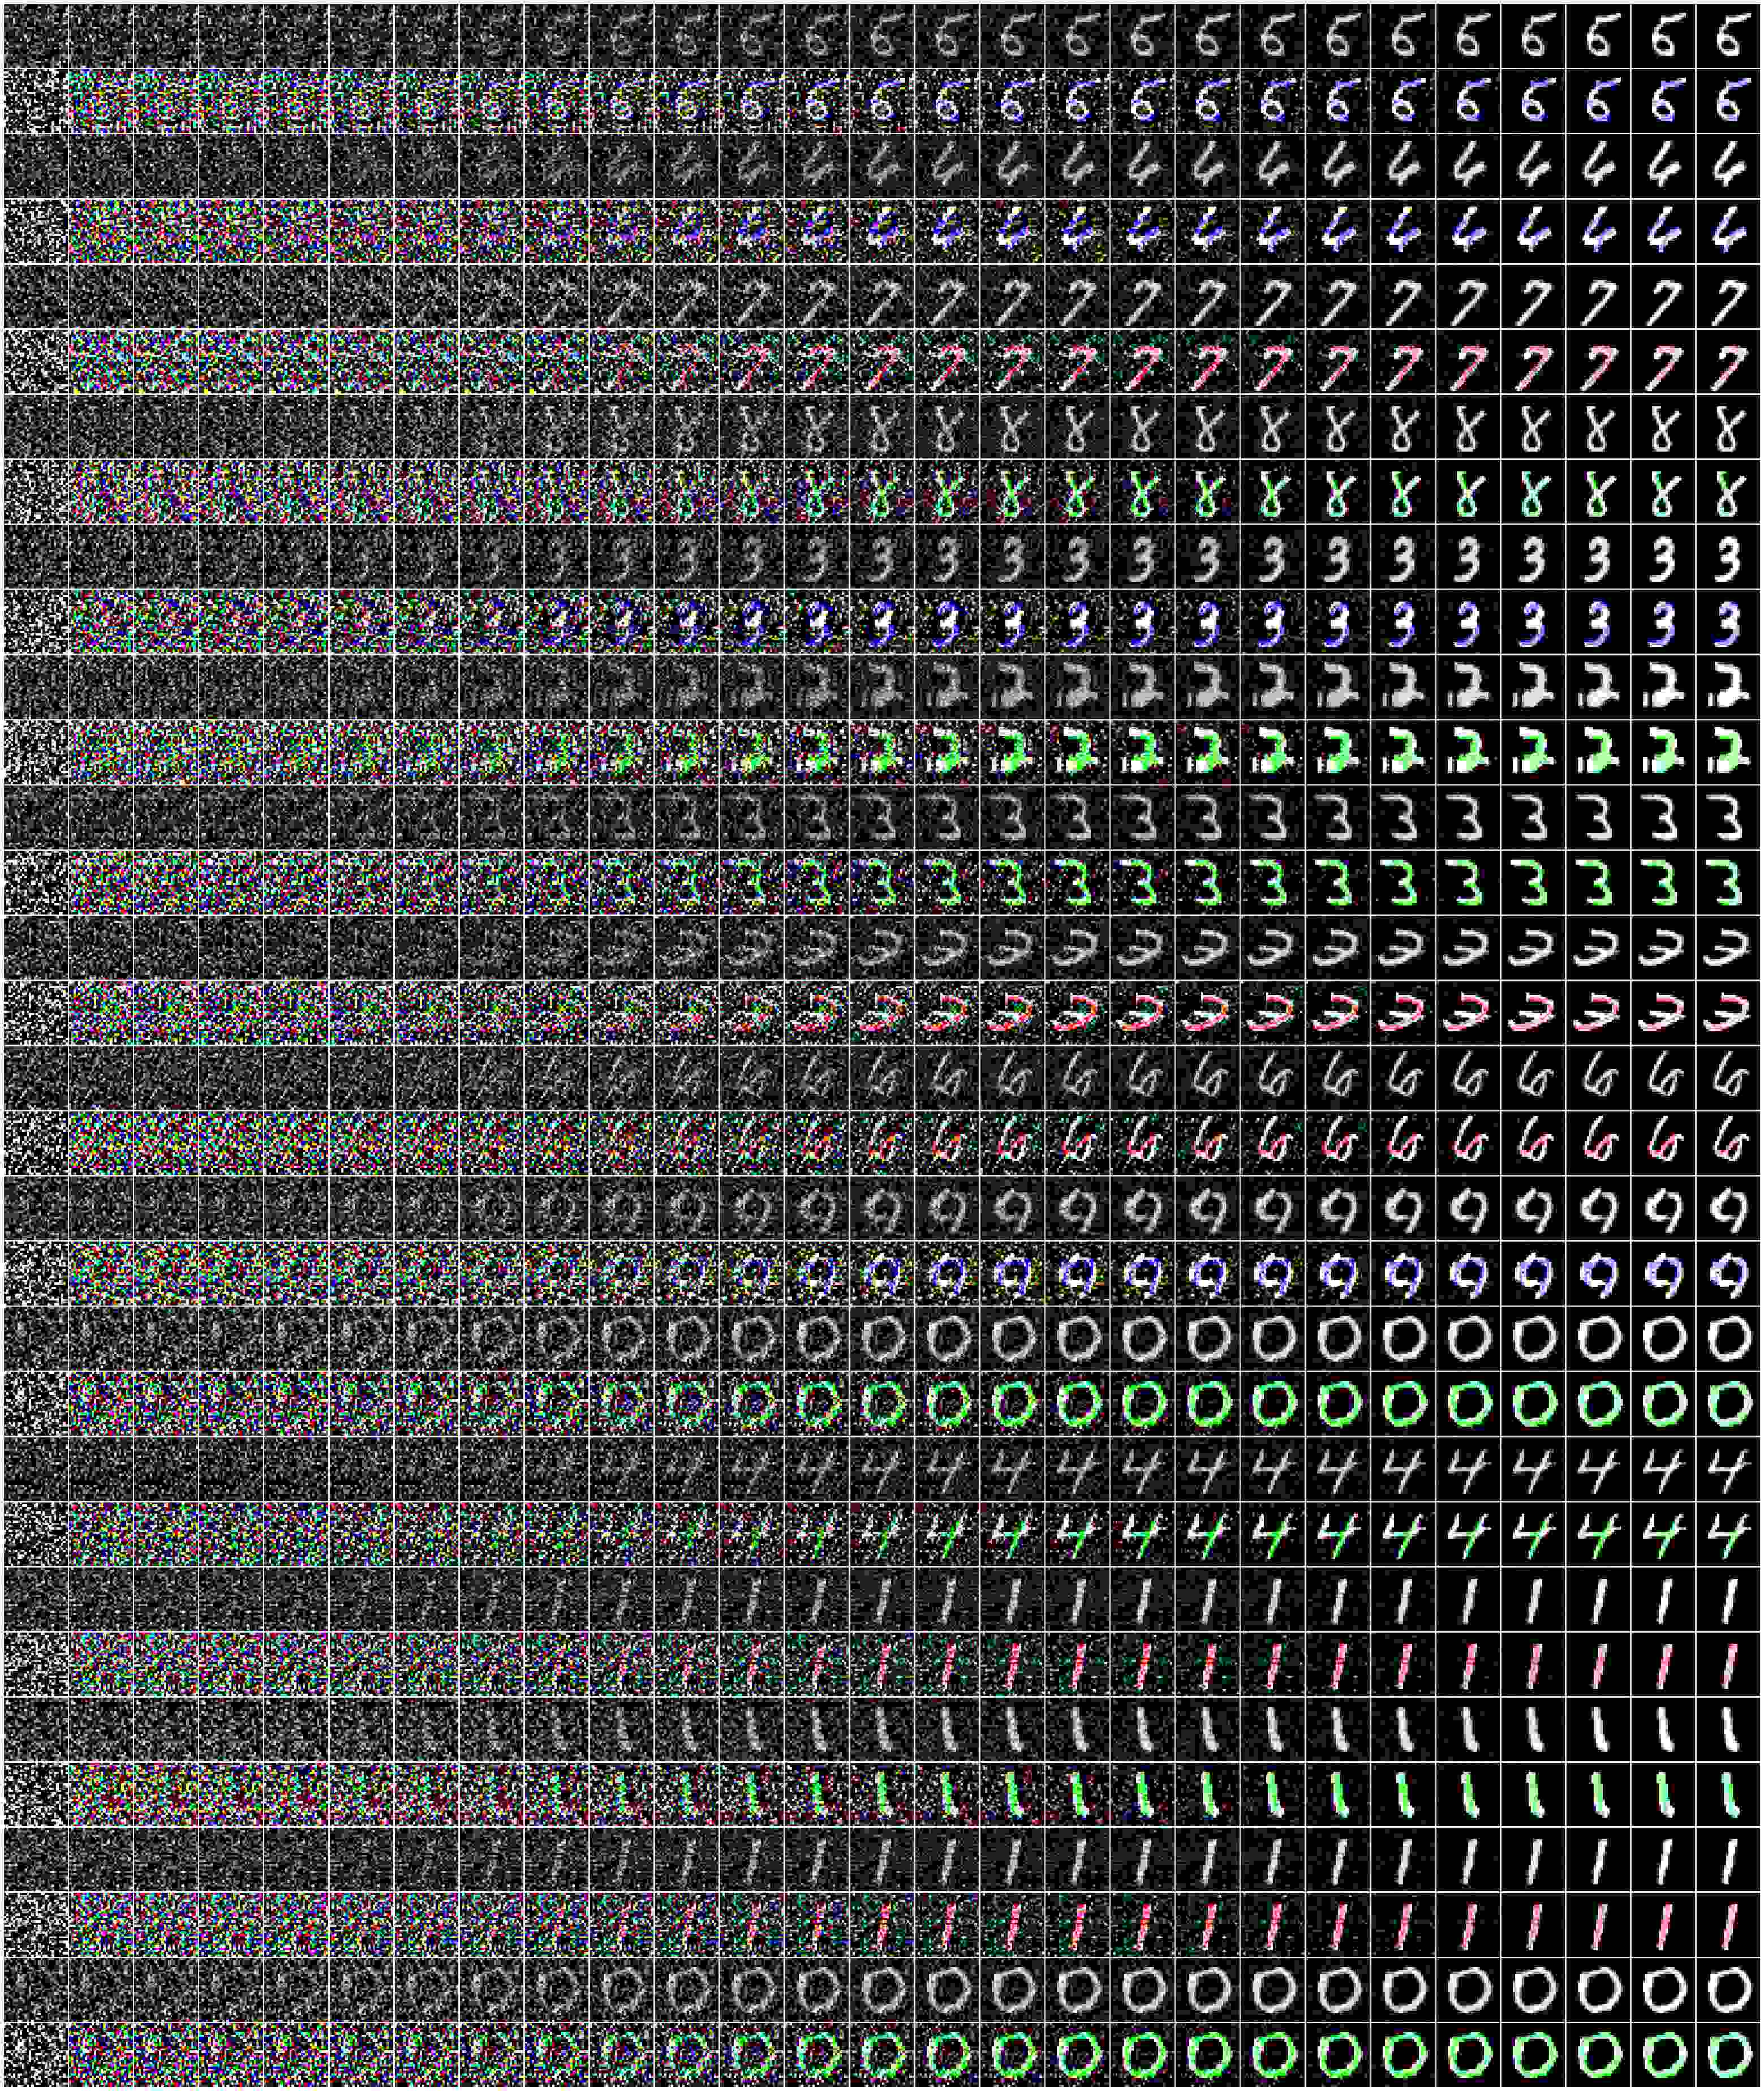Click the final grayscale digit 2 image

(1730, 686)
